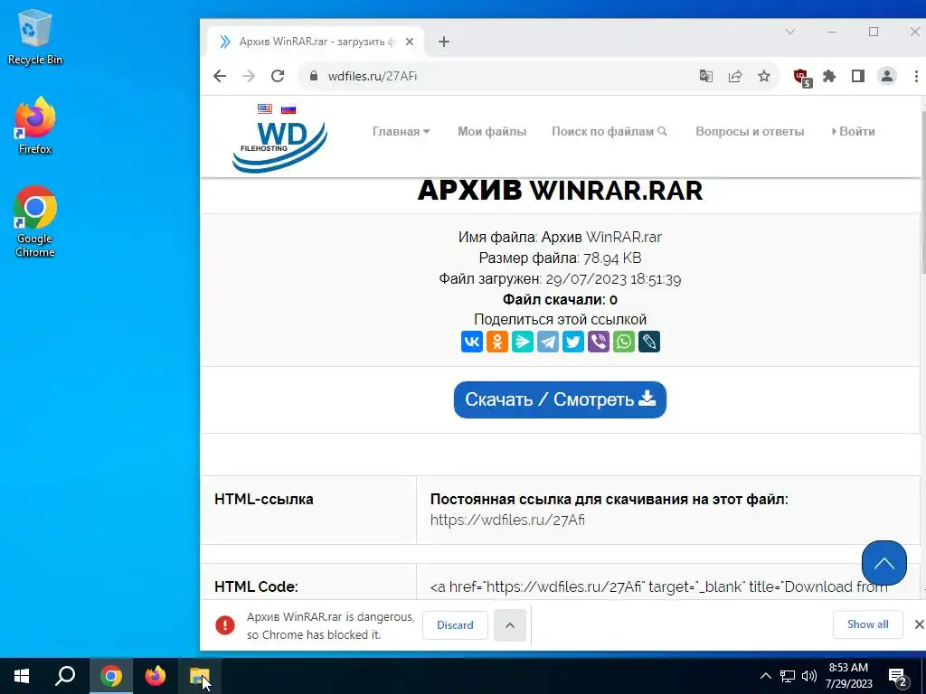Open File Explorer from the taskbar
The image size is (926, 694).
pos(200,676)
